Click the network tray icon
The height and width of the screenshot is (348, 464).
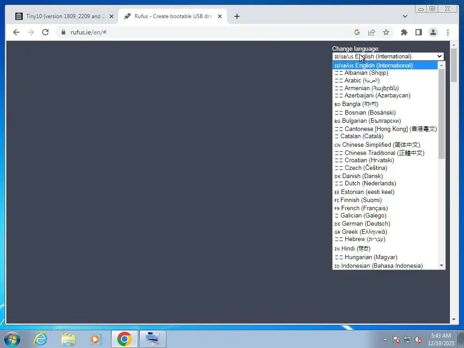click(x=407, y=339)
